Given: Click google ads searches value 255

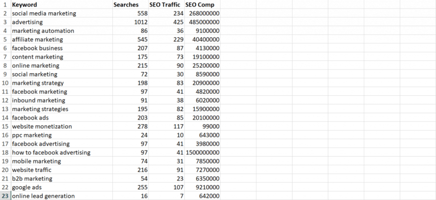Looking at the screenshot, I should click(142, 187).
